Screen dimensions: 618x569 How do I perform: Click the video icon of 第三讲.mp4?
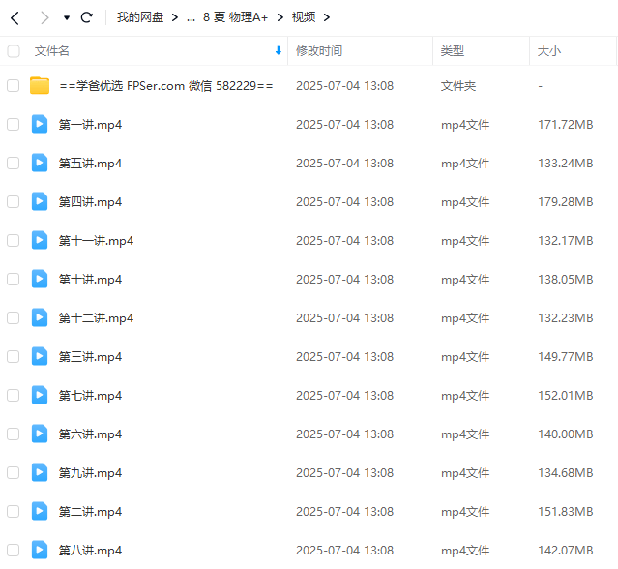(40, 356)
